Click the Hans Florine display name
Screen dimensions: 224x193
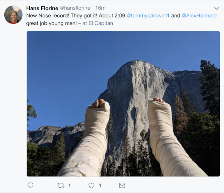[x=42, y=8]
